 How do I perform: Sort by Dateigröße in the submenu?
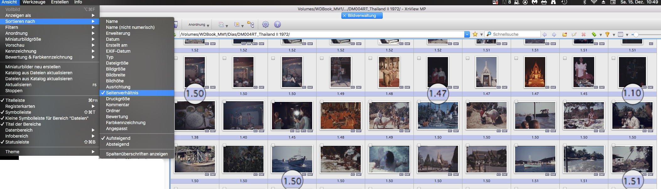click(x=117, y=63)
